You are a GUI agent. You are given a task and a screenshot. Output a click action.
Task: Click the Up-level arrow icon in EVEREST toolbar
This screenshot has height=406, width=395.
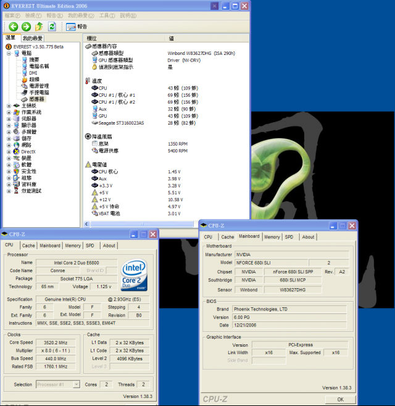click(39, 27)
